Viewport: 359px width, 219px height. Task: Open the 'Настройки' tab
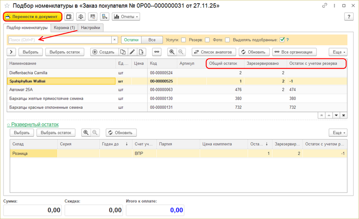91,27
